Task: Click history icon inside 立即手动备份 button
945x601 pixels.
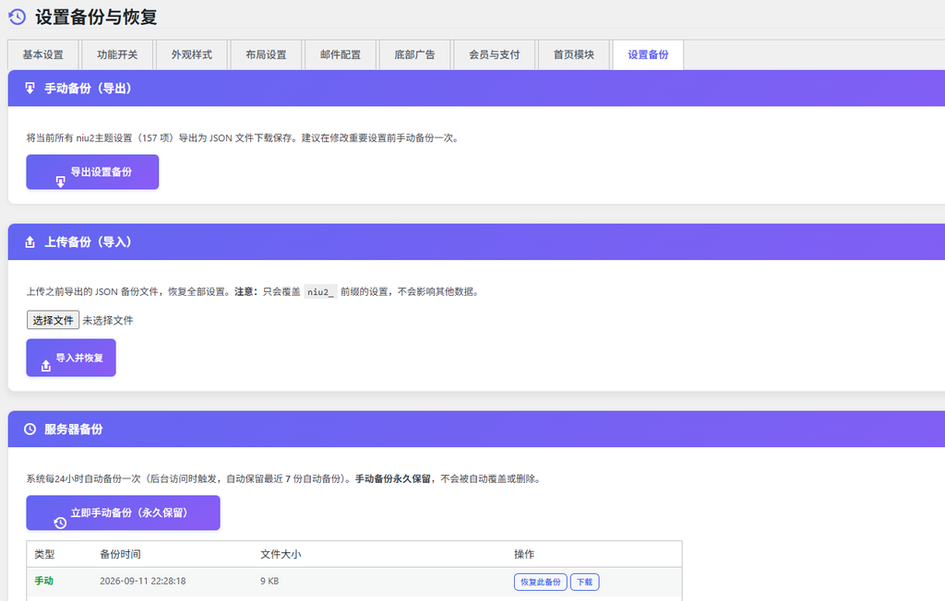Action: [60, 523]
